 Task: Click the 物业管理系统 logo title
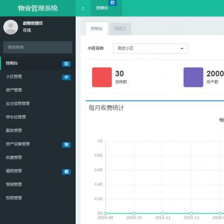click(38, 8)
